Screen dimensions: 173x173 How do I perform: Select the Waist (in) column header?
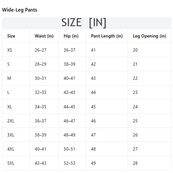tap(44, 36)
